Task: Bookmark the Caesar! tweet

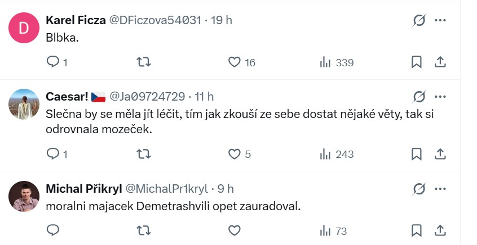Action: click(417, 153)
